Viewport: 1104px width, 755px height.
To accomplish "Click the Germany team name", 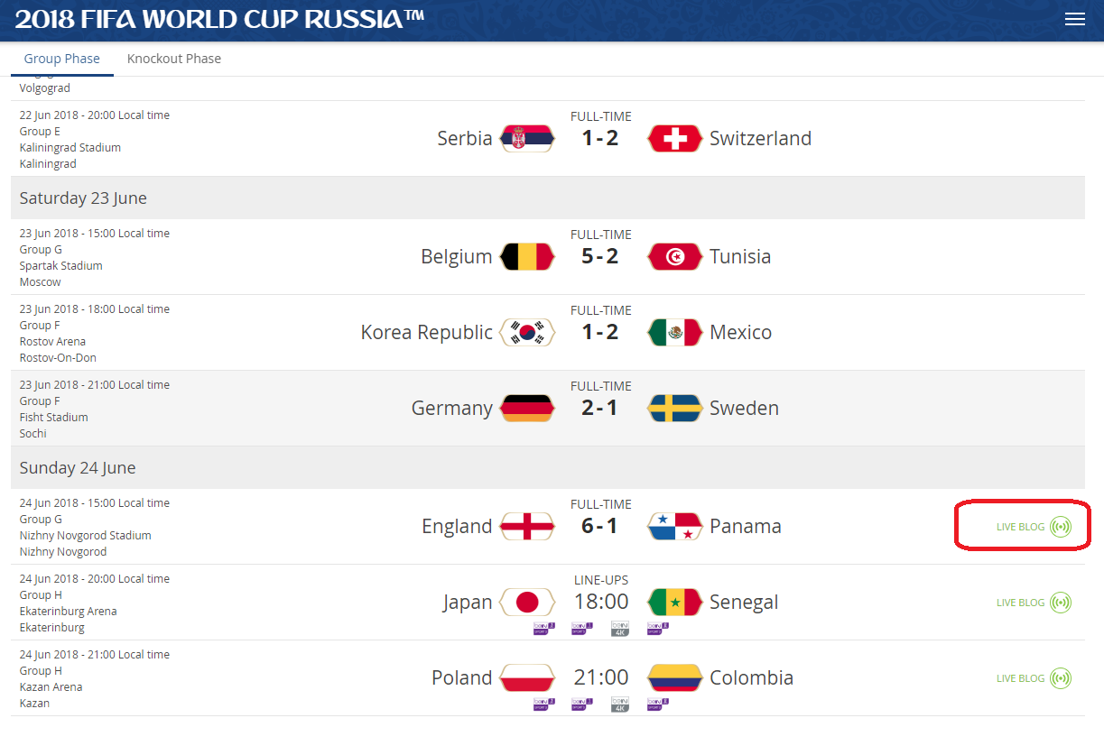I will pyautogui.click(x=451, y=408).
